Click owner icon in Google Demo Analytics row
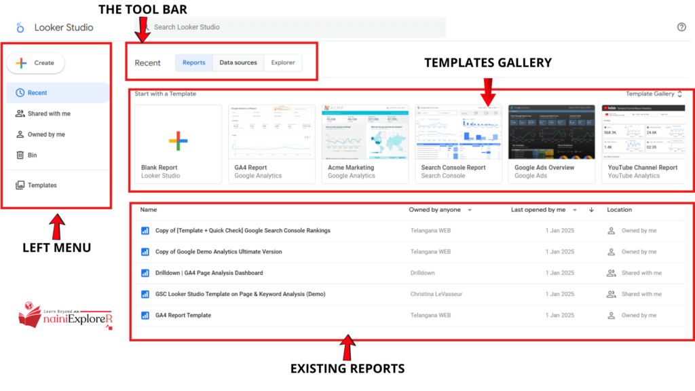The height and width of the screenshot is (391, 695). (612, 252)
